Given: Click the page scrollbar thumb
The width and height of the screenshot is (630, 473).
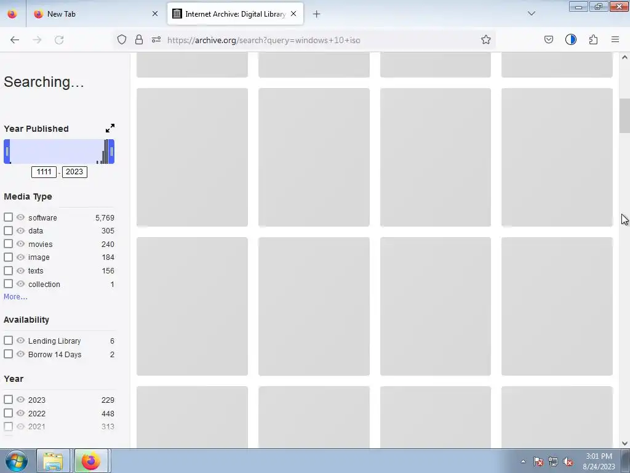Looking at the screenshot, I should [624, 116].
